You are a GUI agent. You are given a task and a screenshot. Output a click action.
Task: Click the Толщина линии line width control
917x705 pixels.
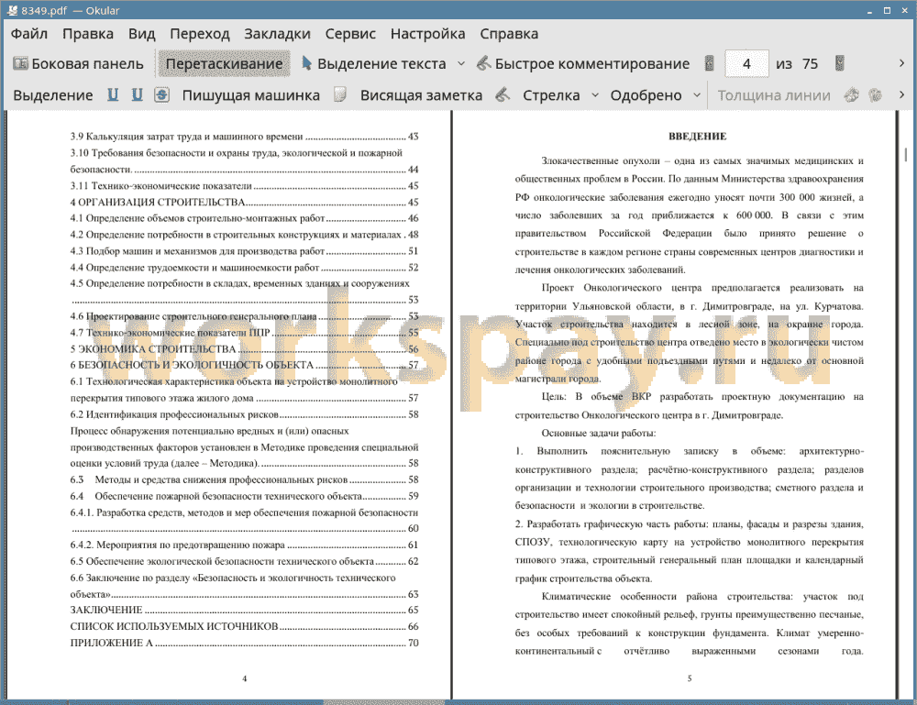(774, 95)
